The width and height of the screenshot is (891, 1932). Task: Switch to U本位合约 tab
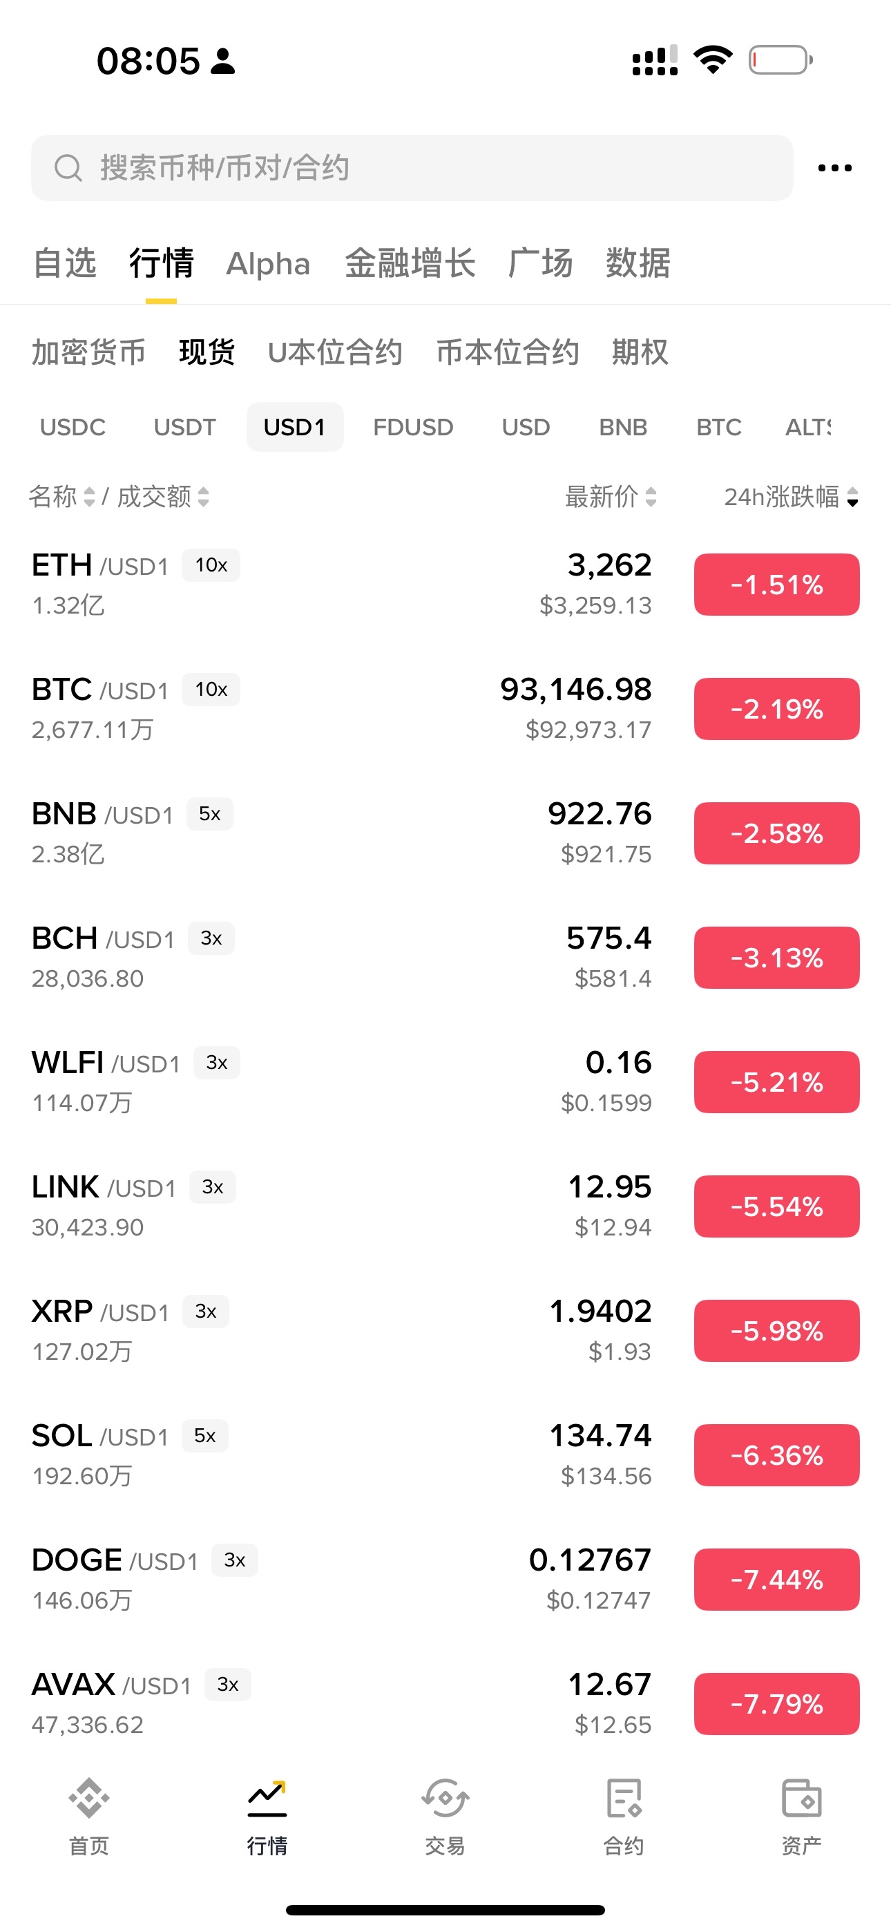[x=334, y=352]
